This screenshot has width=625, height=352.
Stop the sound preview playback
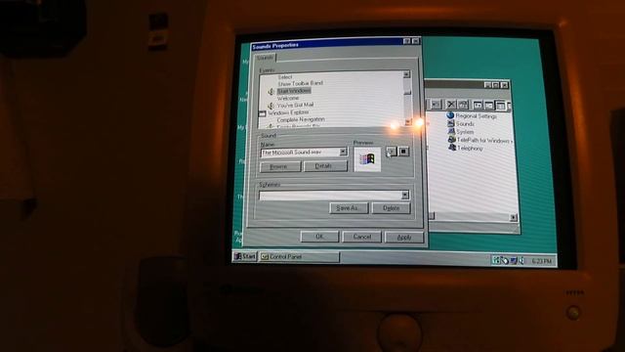pos(403,152)
